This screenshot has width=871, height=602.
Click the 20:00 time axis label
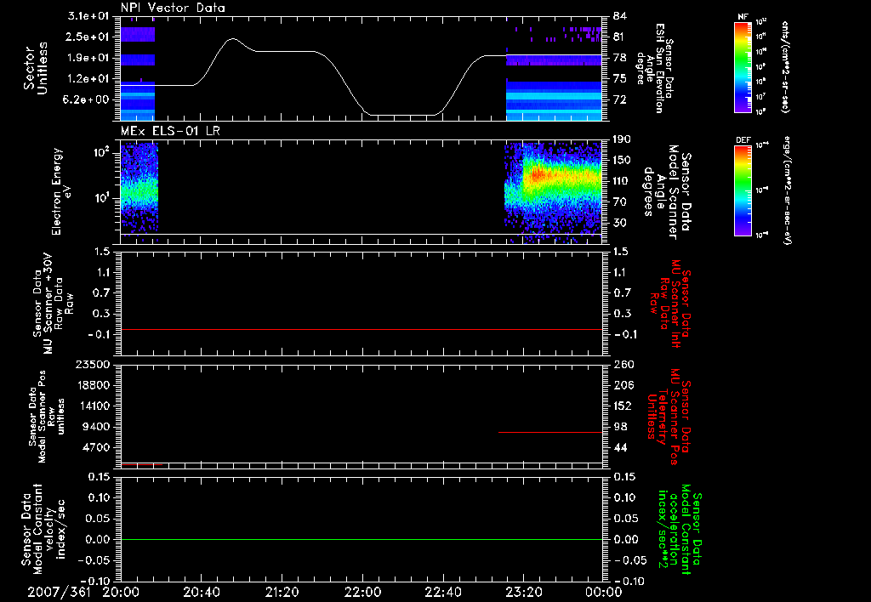coord(121,592)
